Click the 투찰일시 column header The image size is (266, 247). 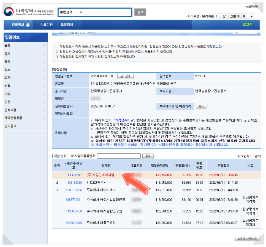[223, 165]
